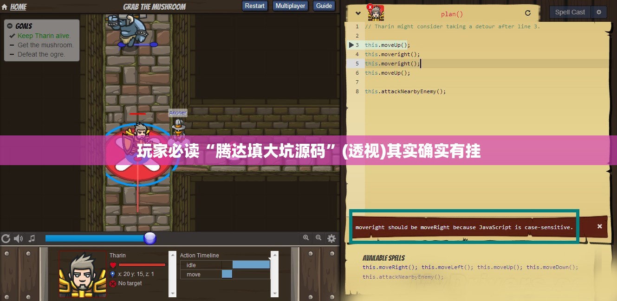Select Tharin avatar thumbnail in code header
The width and height of the screenshot is (617, 301).
pyautogui.click(x=376, y=13)
